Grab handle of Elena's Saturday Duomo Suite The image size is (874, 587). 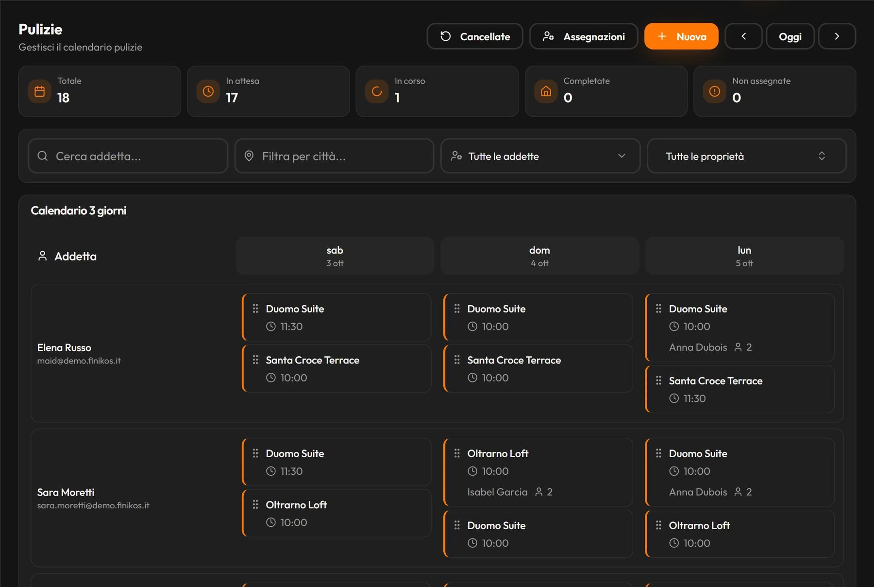pyautogui.click(x=255, y=309)
